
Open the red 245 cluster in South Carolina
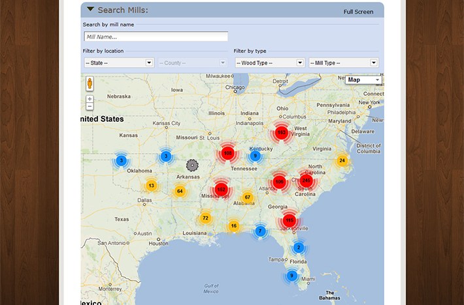(x=307, y=181)
